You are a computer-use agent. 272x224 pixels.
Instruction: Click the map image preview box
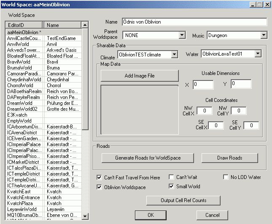click(x=140, y=110)
